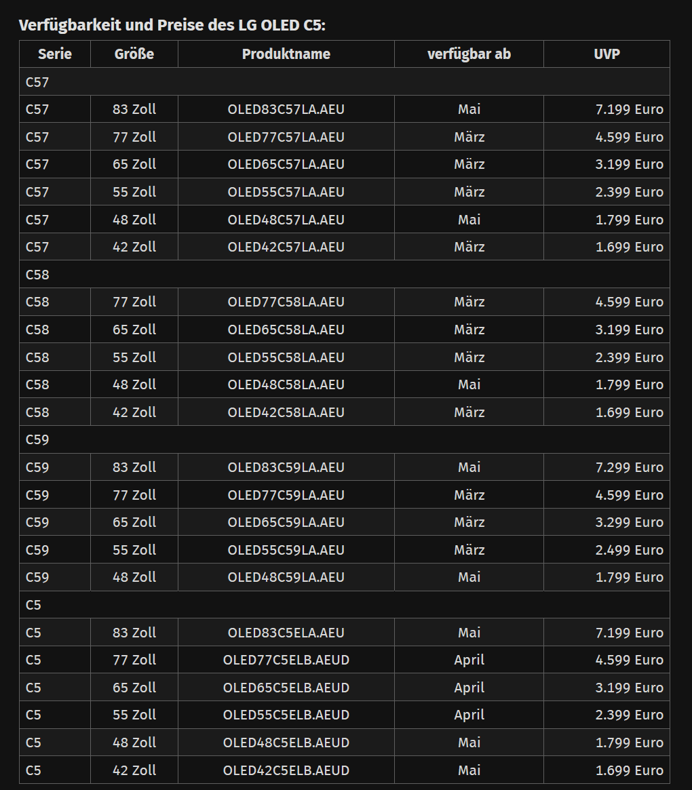This screenshot has width=692, height=790.
Task: Select product name OLED83C57LA.AEU
Action: point(286,109)
